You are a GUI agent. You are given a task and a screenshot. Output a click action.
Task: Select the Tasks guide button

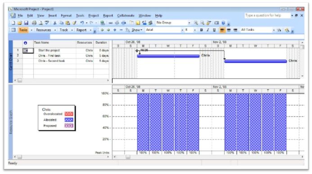click(23, 30)
